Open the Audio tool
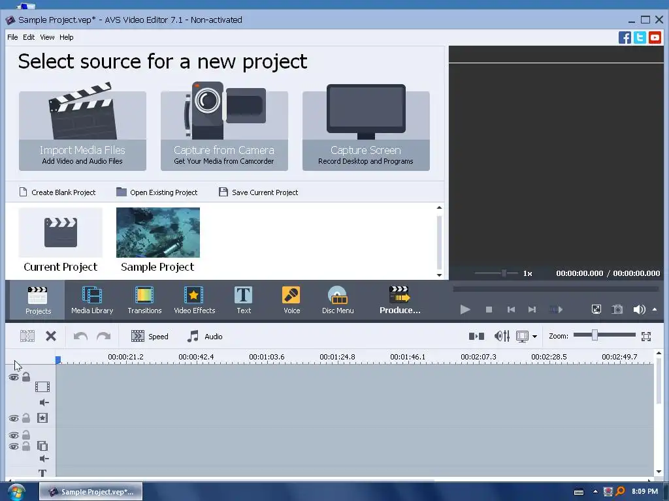 pyautogui.click(x=204, y=336)
